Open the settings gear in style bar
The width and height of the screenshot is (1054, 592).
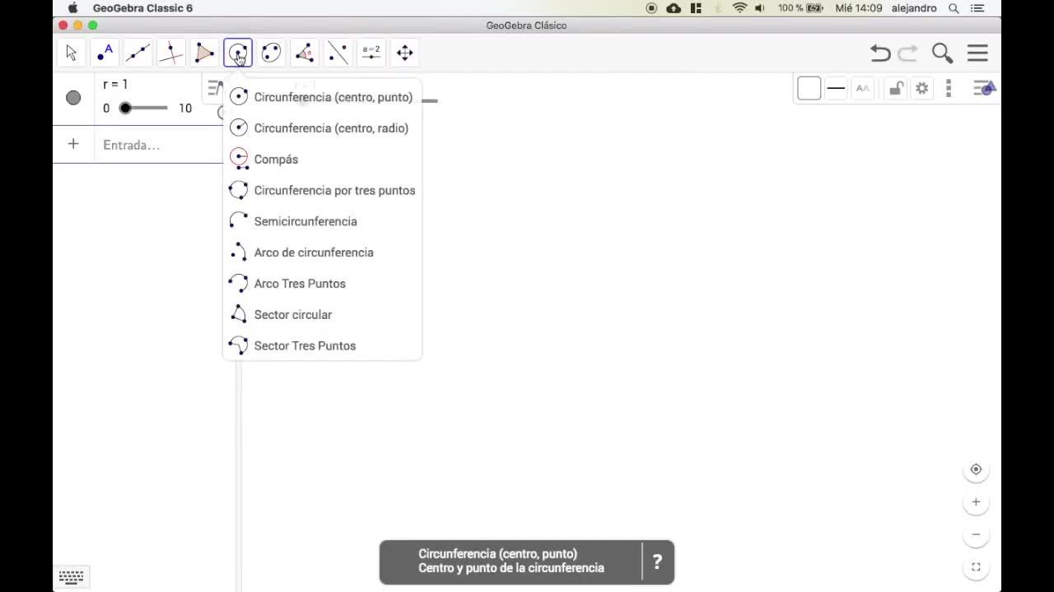coord(922,88)
